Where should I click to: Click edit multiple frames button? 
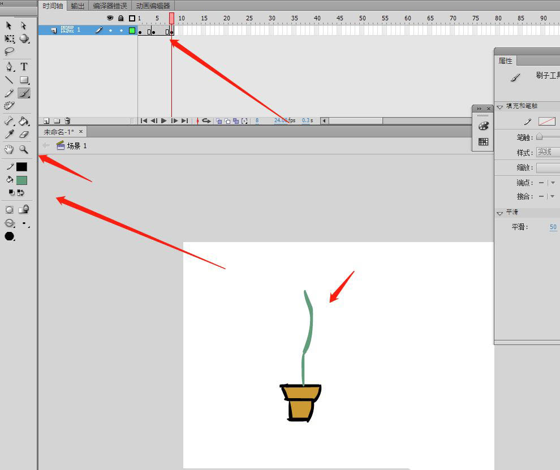[x=236, y=121]
